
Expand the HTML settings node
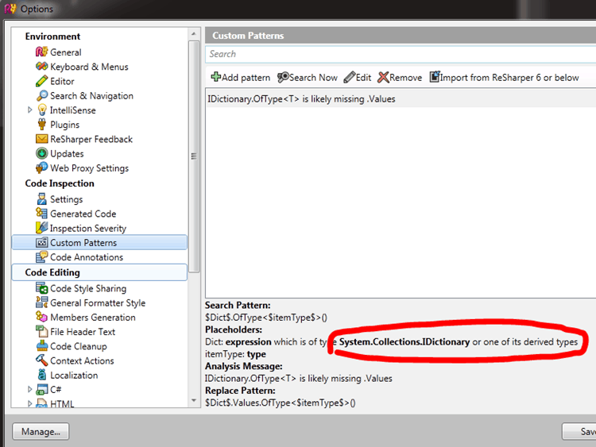click(x=30, y=404)
